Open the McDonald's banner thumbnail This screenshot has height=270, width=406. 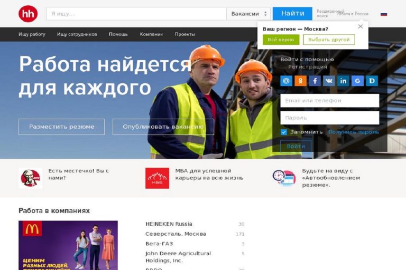68,245
